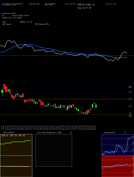This screenshot has height=177, width=134.
Task: Select the 'Stochastics: 83.33' reading
Action: click(x=9, y=13)
